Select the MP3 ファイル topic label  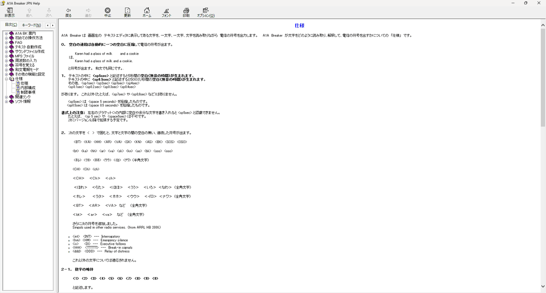pyautogui.click(x=25, y=56)
